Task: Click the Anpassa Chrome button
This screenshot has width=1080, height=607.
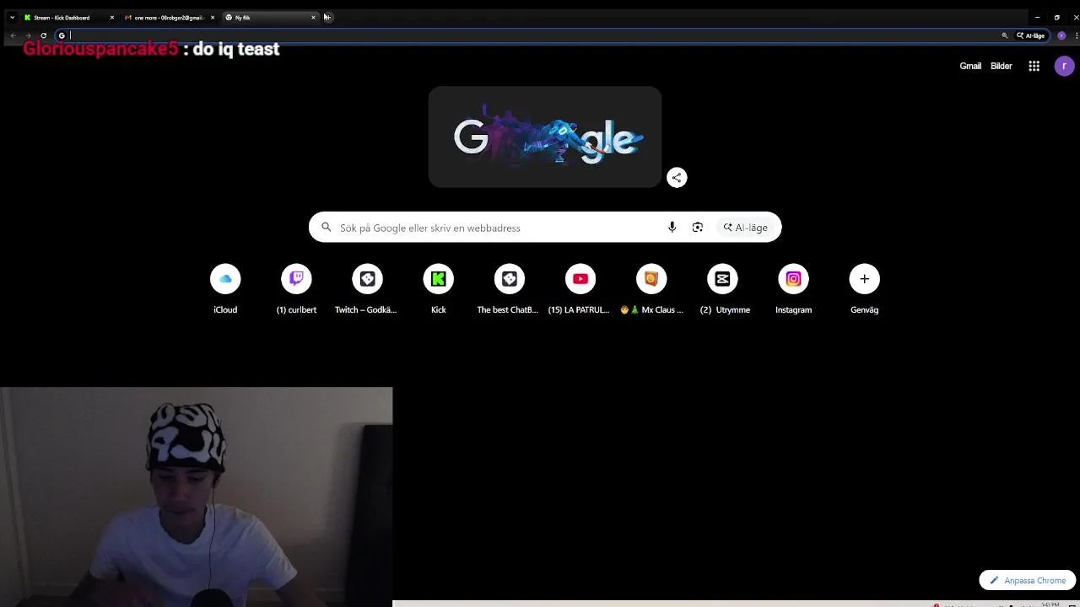Action: click(x=1027, y=580)
